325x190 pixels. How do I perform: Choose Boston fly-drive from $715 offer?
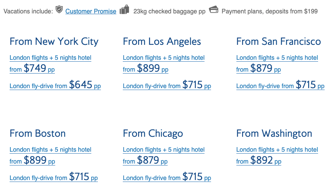54,177
